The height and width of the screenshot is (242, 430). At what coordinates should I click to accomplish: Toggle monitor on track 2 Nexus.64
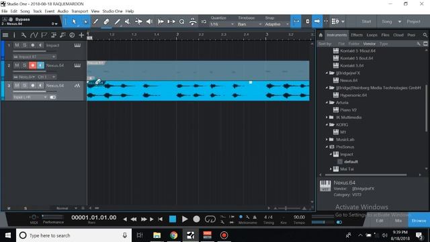[x=40, y=65]
